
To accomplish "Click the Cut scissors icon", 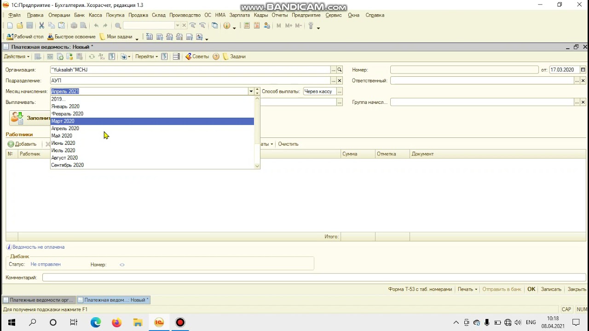I will [x=41, y=26].
